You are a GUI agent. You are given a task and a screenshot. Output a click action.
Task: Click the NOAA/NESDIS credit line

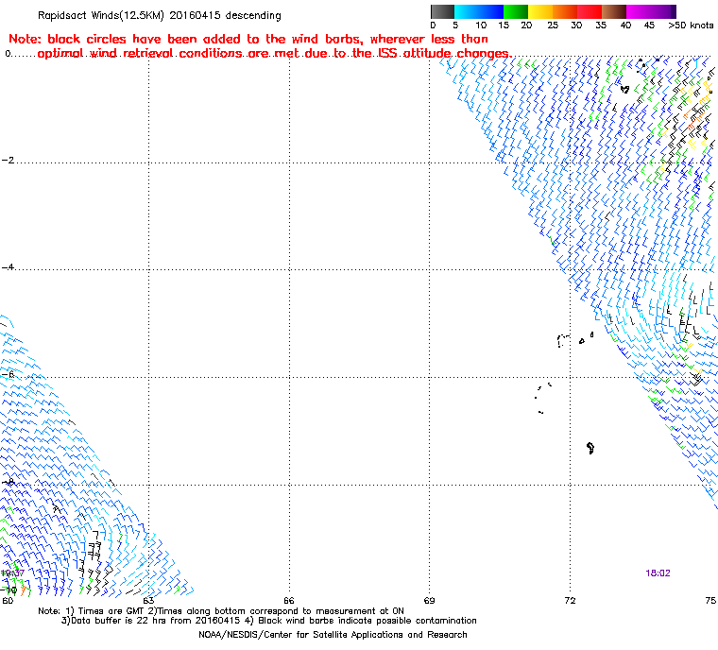click(x=333, y=635)
